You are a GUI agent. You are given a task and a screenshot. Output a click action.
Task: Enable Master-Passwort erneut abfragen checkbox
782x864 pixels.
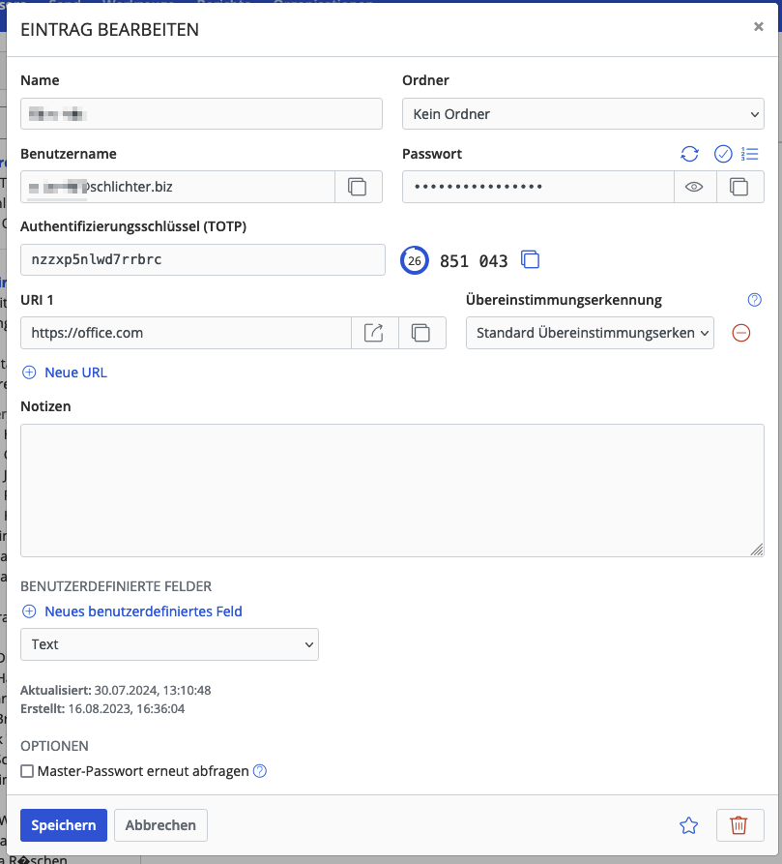[27, 771]
